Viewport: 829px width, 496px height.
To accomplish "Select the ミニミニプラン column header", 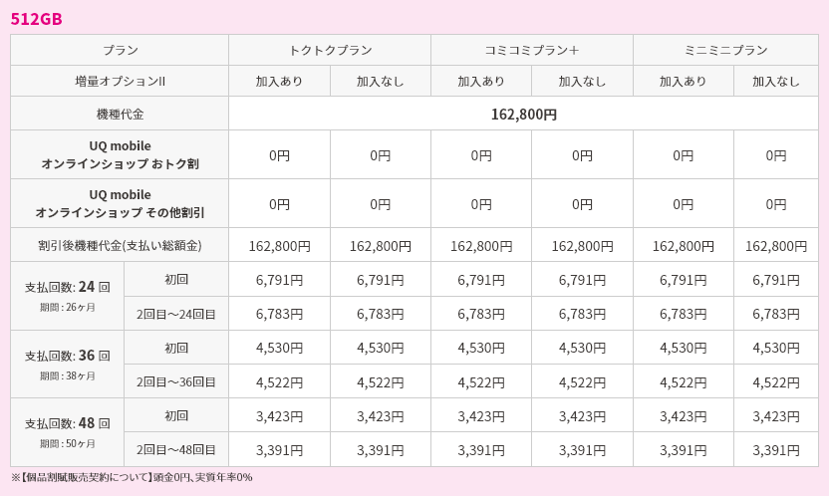I will tap(725, 50).
